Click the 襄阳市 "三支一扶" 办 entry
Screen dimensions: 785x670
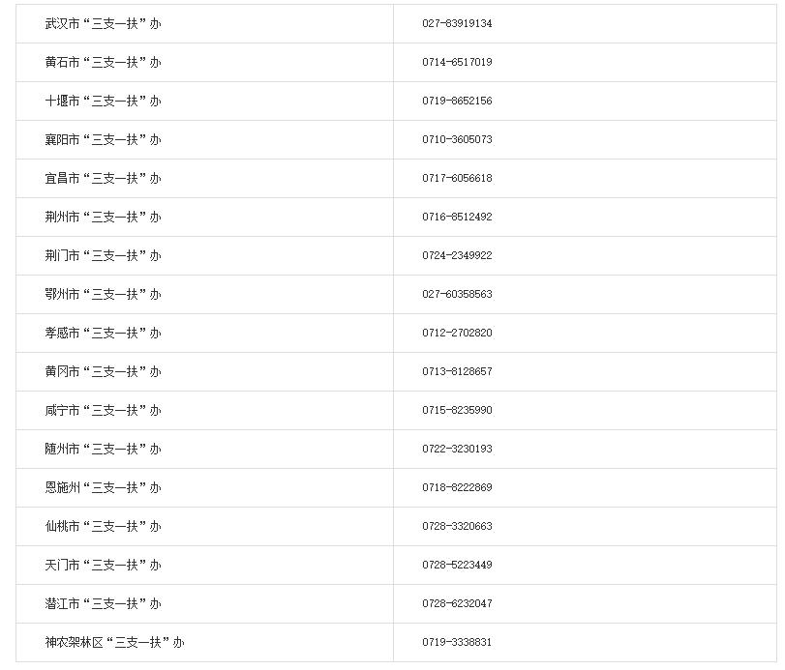click(104, 139)
